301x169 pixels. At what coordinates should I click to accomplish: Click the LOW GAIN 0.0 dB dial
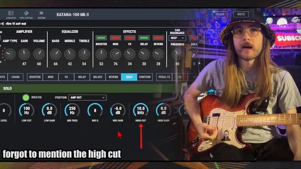click(x=49, y=110)
